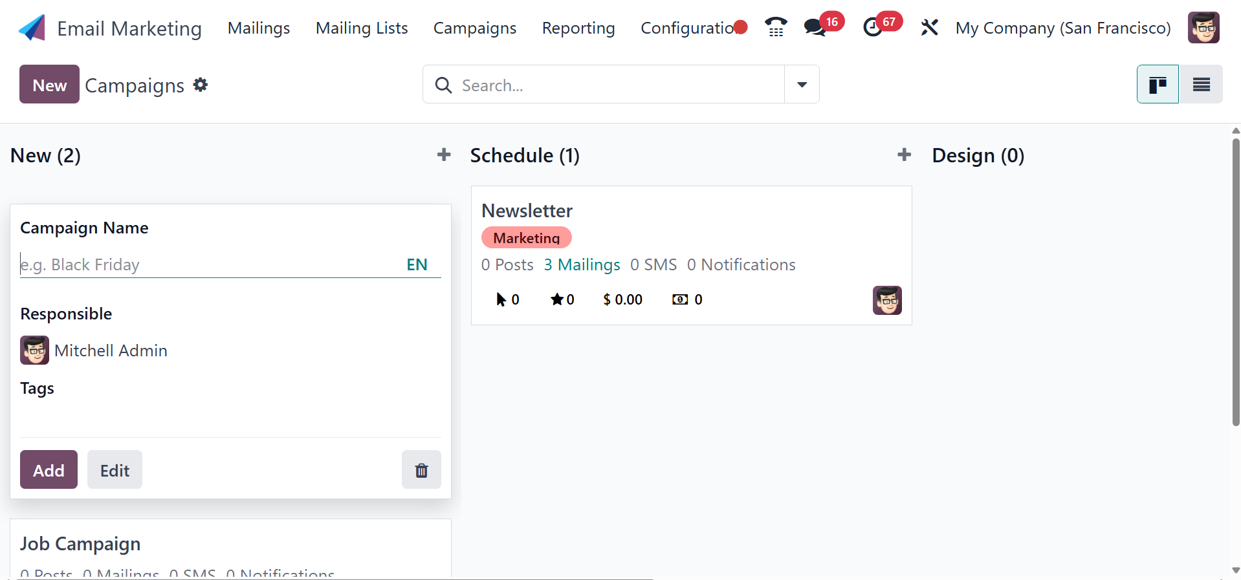Switch to Kanban view
This screenshot has height=580, width=1241.
pyautogui.click(x=1158, y=84)
